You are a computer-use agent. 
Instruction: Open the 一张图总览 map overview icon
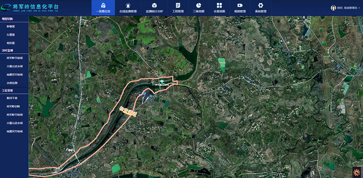coord(103,5)
